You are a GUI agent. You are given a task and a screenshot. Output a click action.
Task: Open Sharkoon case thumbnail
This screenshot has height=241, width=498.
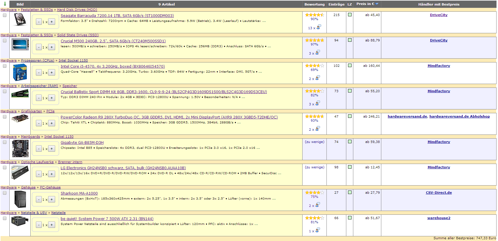20,199
